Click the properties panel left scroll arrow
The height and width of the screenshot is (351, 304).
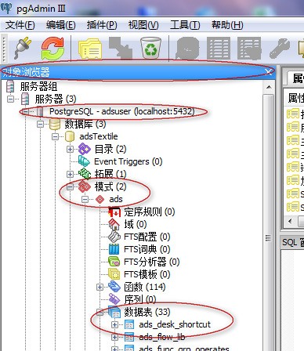290,222
